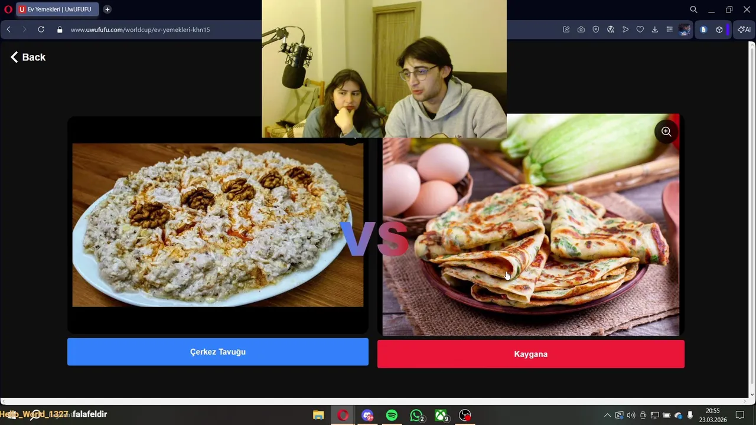
Task: Open the clock showing 20:55
Action: tap(713, 415)
